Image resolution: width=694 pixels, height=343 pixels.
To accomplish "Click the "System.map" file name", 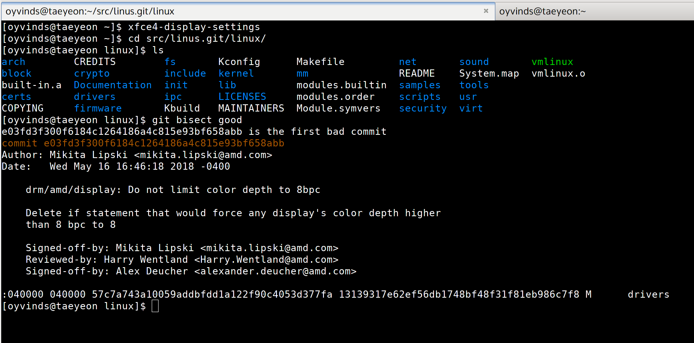I will [489, 74].
